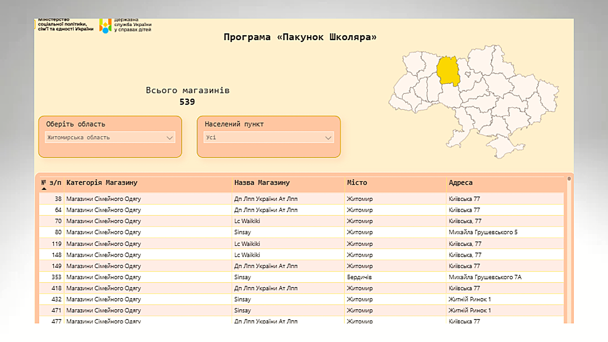Screen dimensions: 608x342
Task: Click the Ministry of Social Policy logo text
Action: (66, 25)
